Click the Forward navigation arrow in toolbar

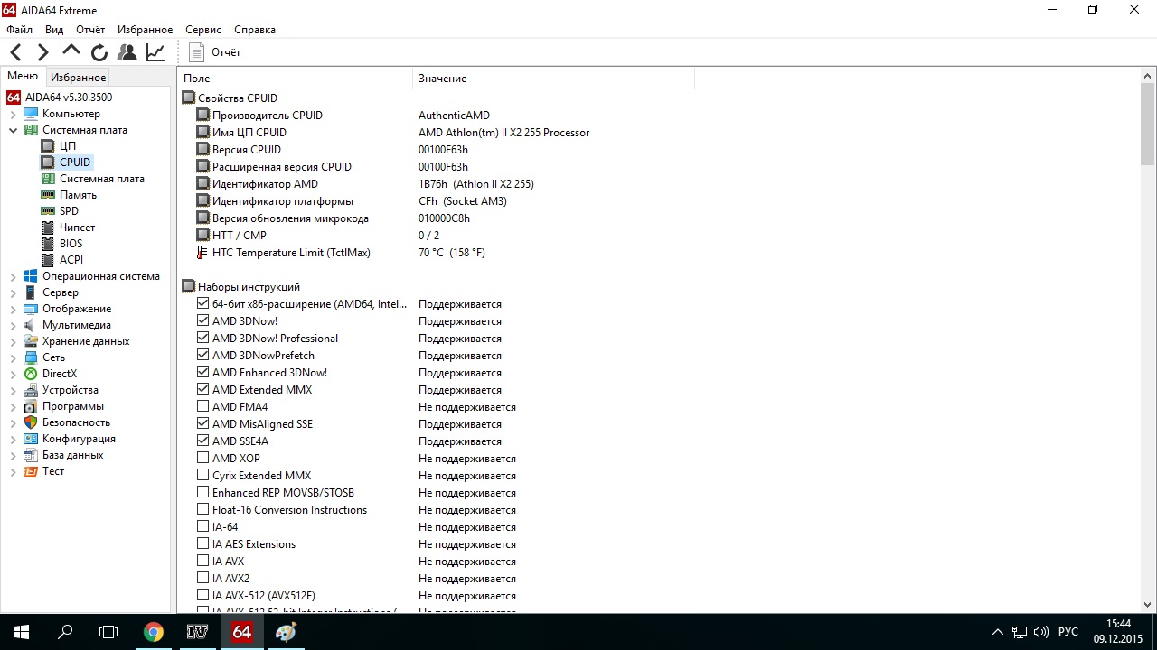click(42, 52)
